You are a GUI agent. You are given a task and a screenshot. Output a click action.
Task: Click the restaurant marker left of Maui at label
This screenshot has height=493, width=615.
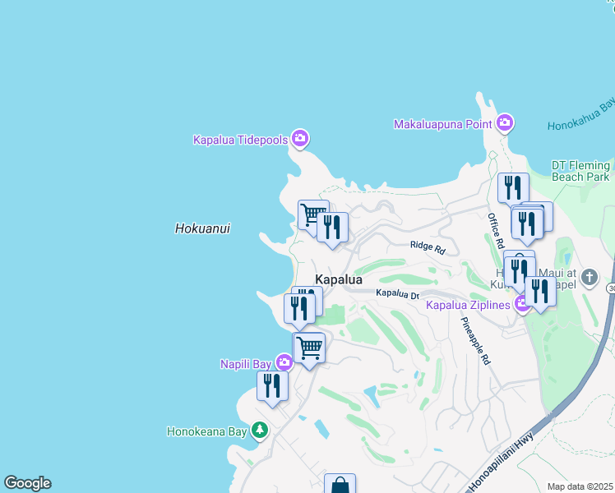point(520,274)
